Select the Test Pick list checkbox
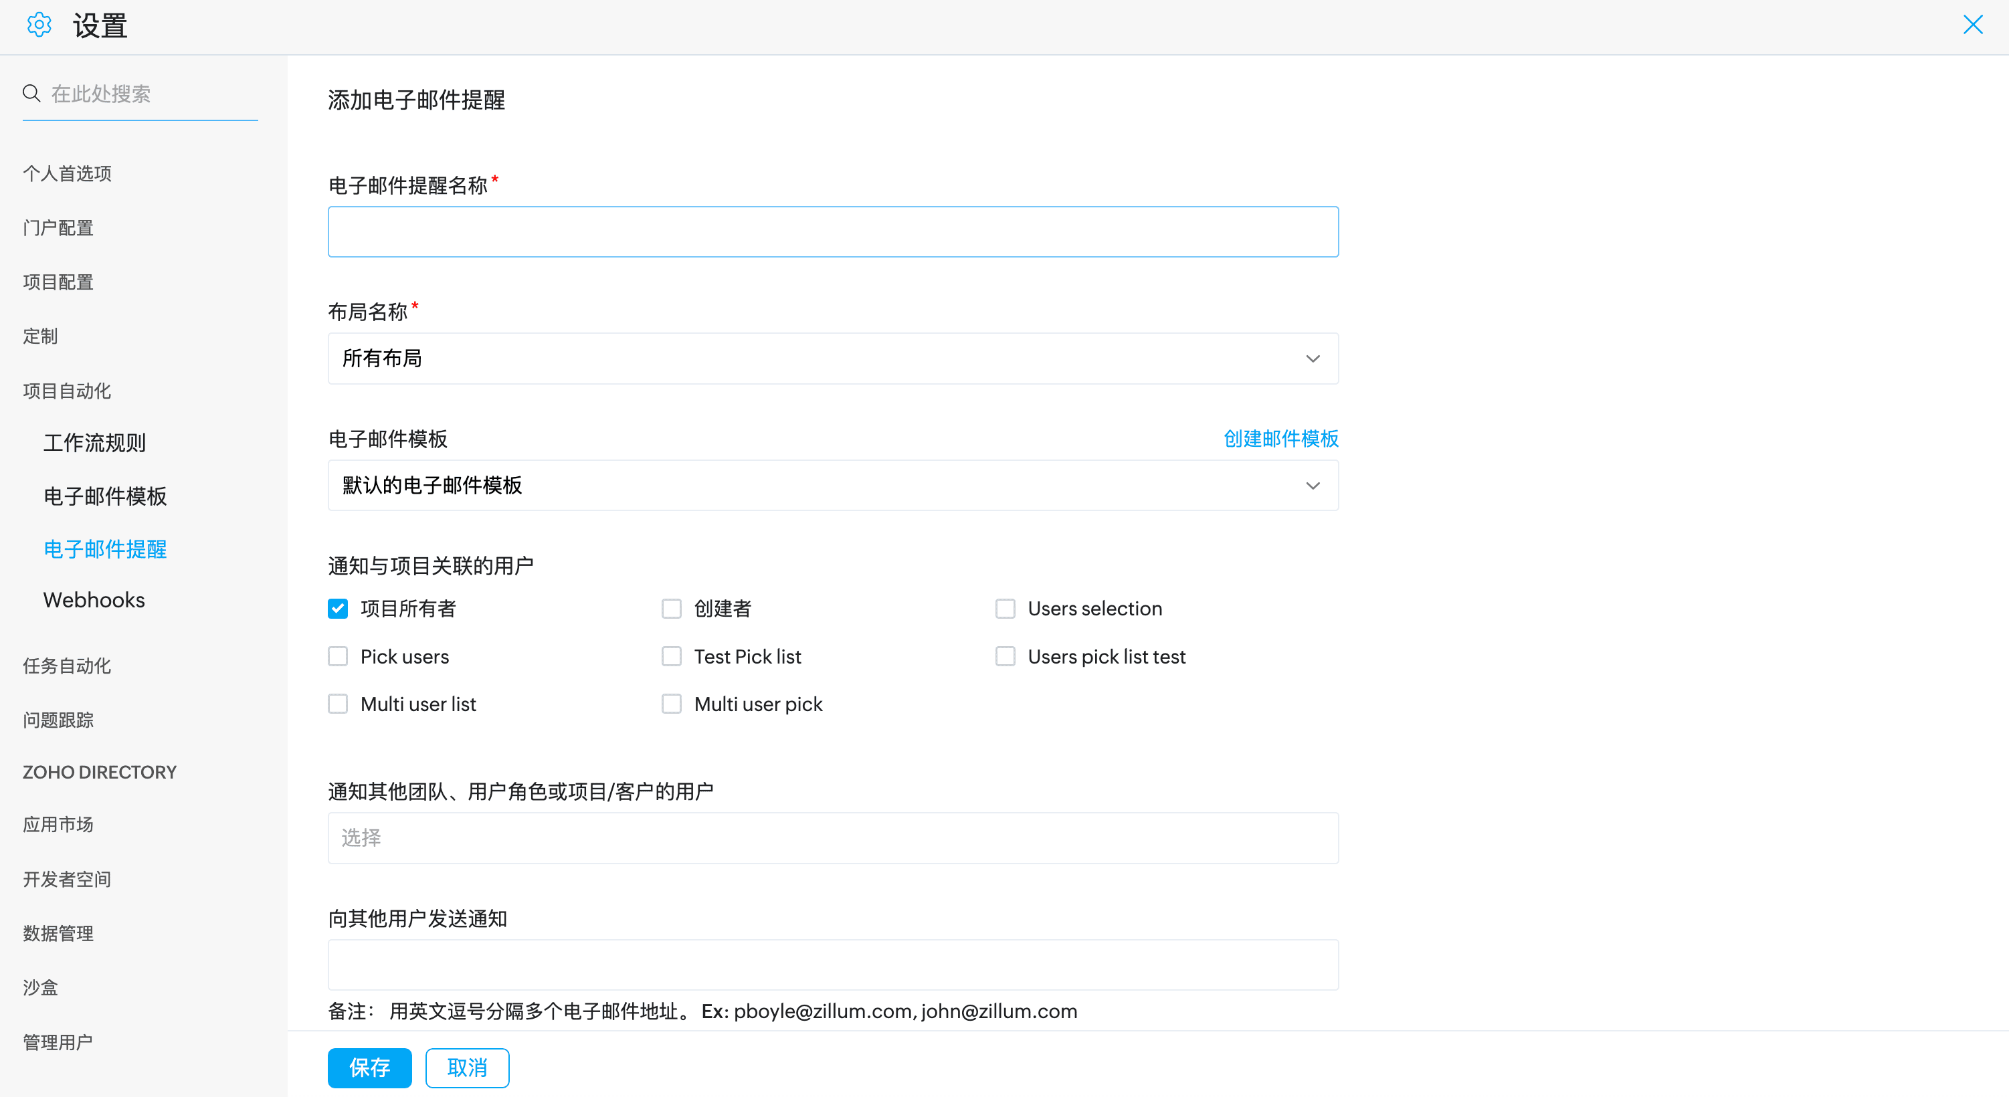The image size is (2009, 1097). (x=672, y=656)
